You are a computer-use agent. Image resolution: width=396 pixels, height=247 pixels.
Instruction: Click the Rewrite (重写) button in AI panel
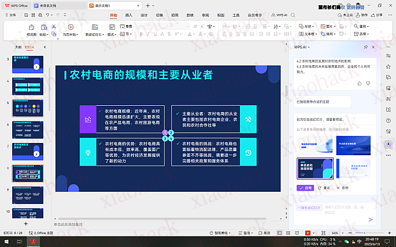click(x=324, y=188)
